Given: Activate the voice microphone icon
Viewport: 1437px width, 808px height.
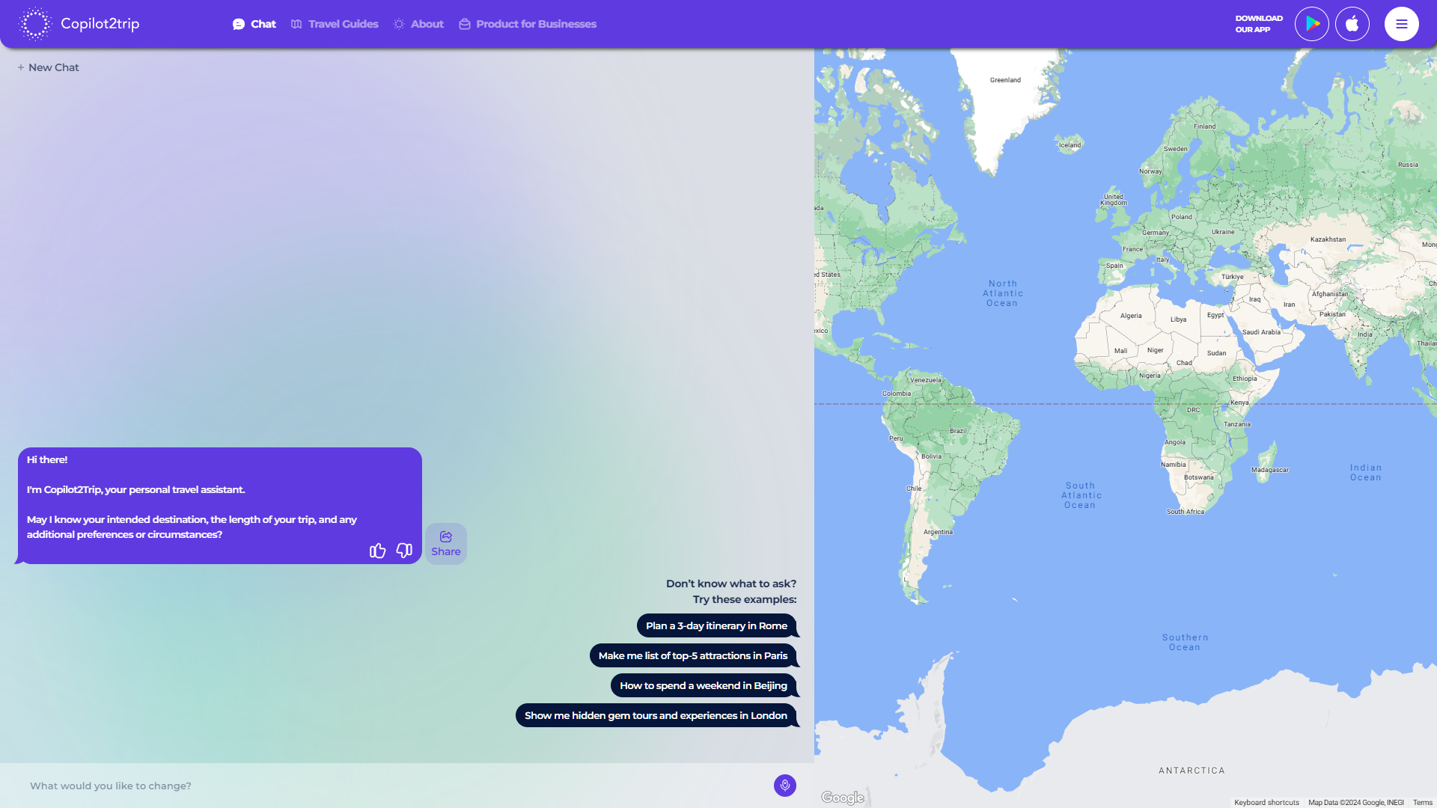Looking at the screenshot, I should (784, 786).
